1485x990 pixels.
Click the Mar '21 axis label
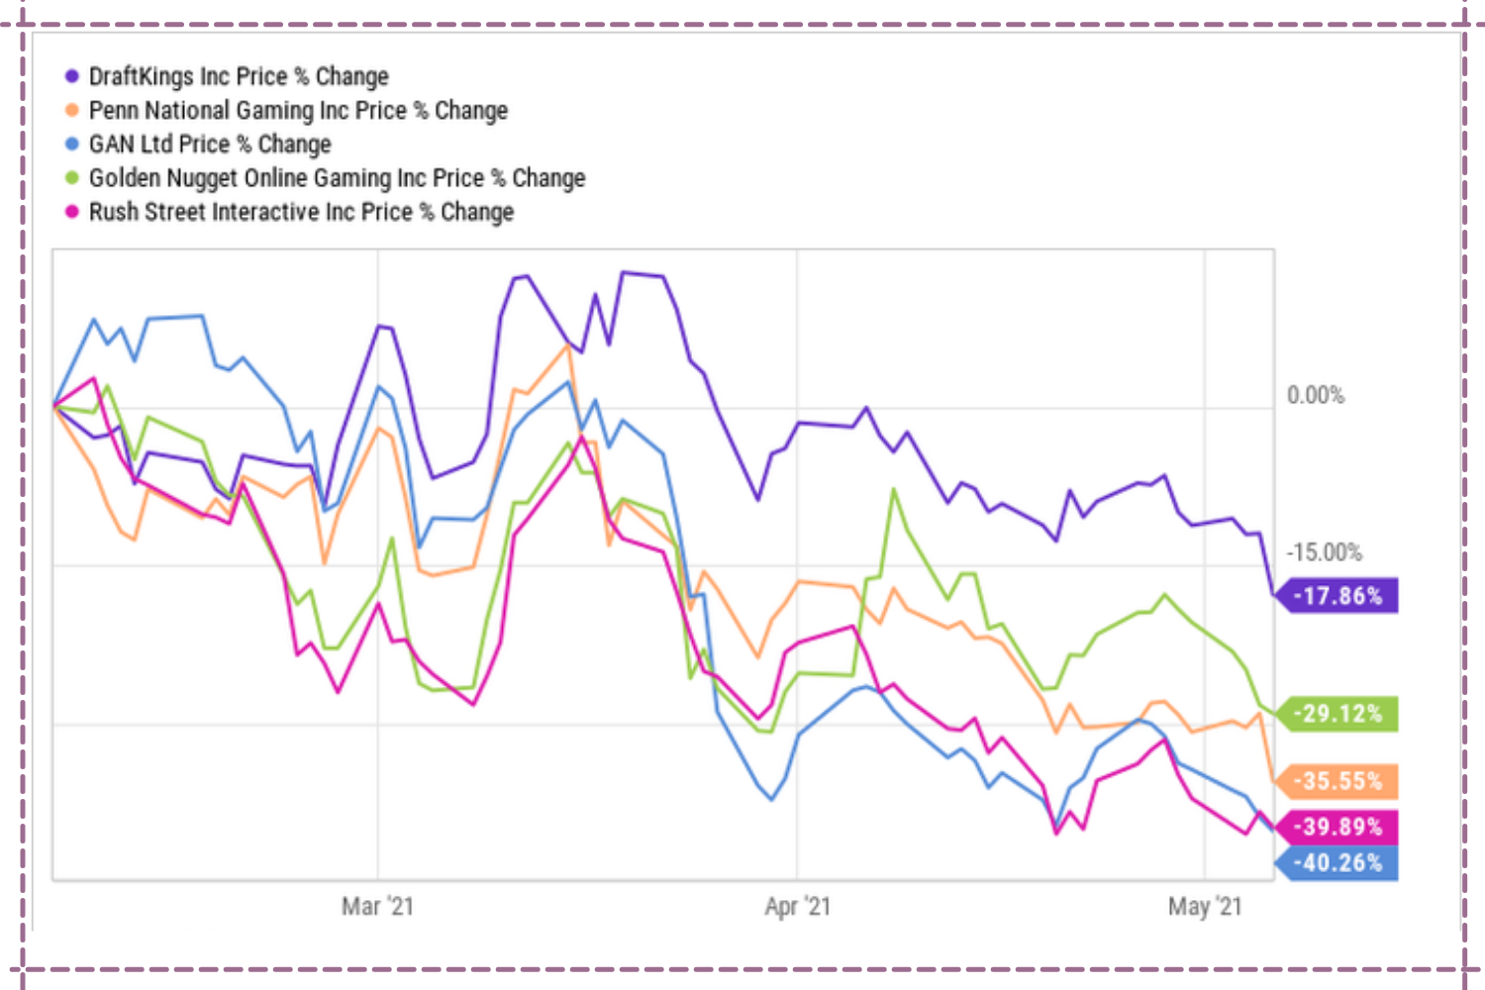coord(377,906)
